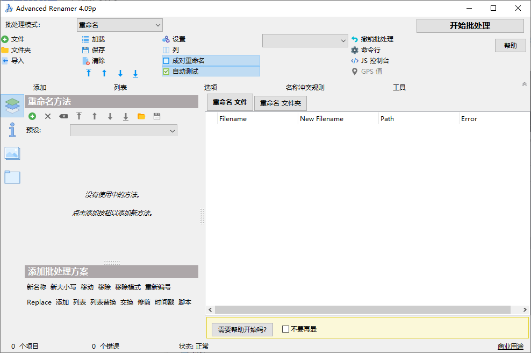Expand the empty dropdown above 撤销批处理
The width and height of the screenshot is (531, 353).
click(305, 40)
